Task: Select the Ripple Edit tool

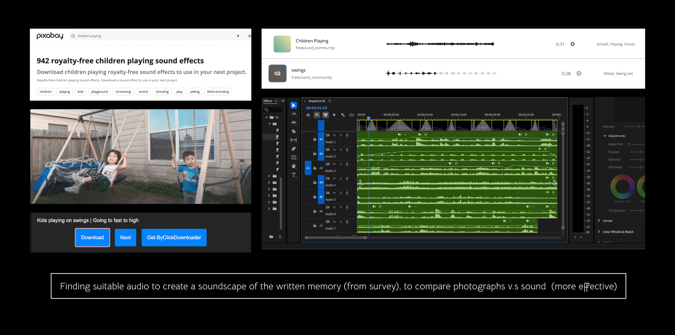Action: [293, 123]
